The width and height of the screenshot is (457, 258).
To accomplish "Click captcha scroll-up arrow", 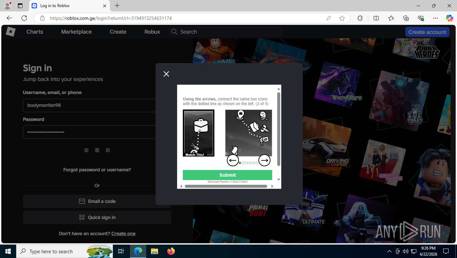I will pyautogui.click(x=279, y=89).
